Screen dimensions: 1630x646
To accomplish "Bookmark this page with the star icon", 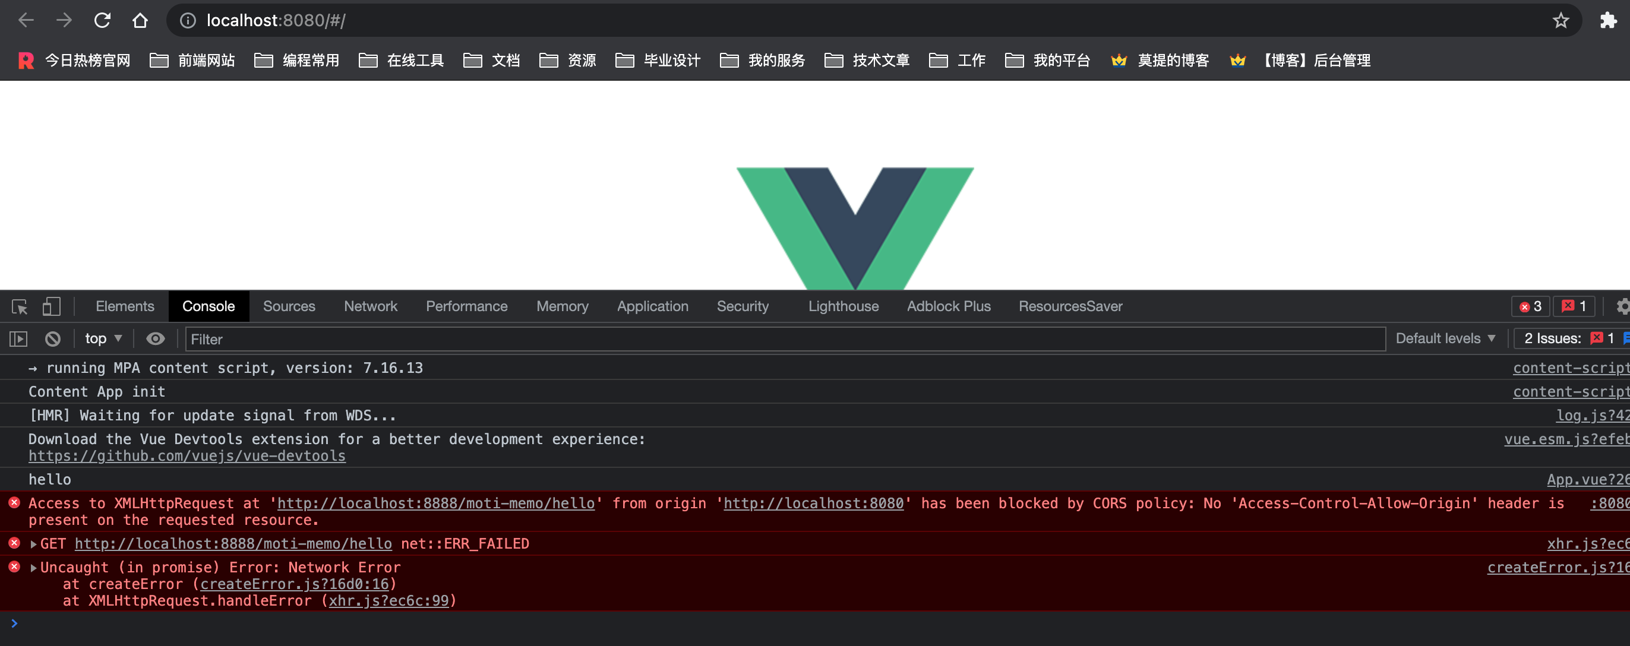I will pos(1560,20).
